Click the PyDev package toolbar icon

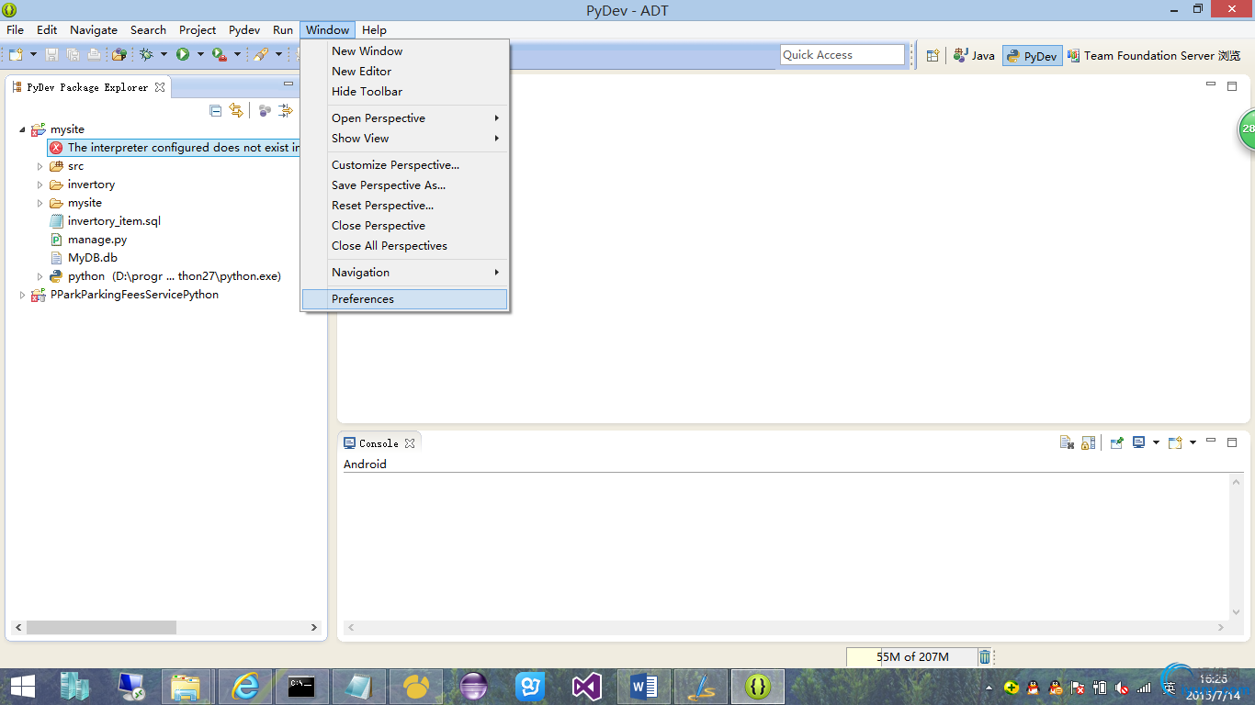[x=119, y=55]
